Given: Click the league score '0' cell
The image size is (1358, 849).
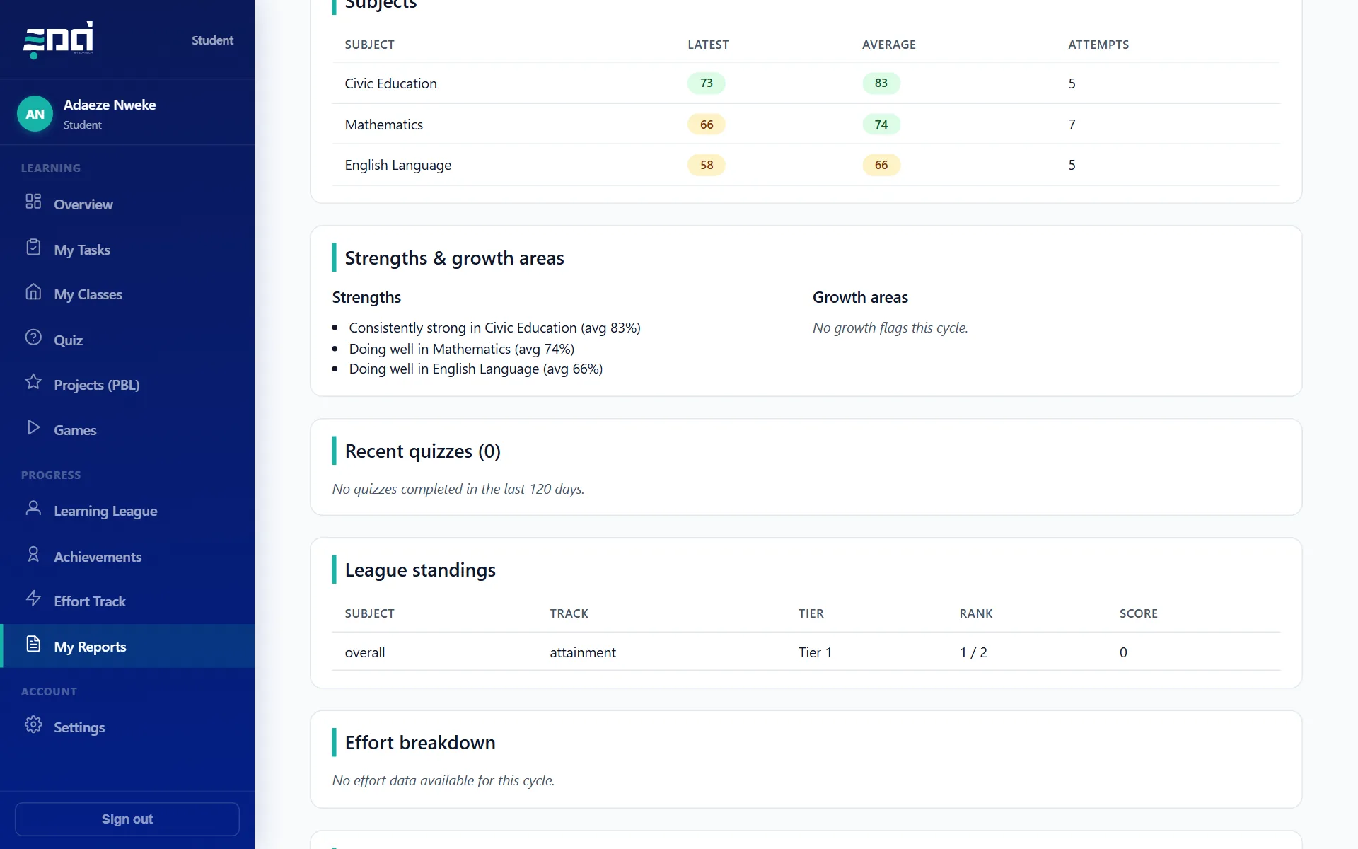Looking at the screenshot, I should coord(1123,652).
